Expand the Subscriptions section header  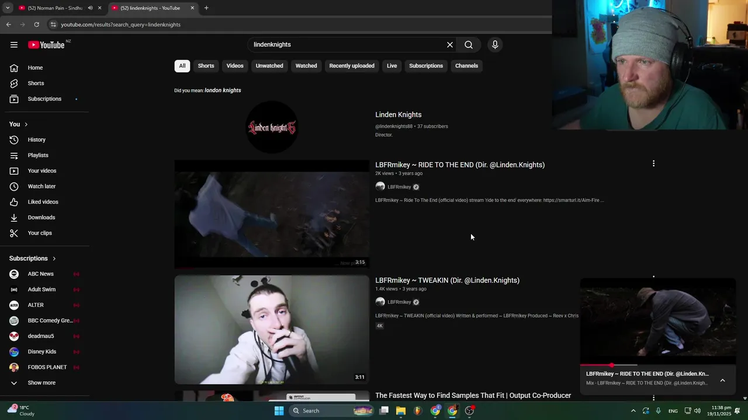[x=33, y=258]
